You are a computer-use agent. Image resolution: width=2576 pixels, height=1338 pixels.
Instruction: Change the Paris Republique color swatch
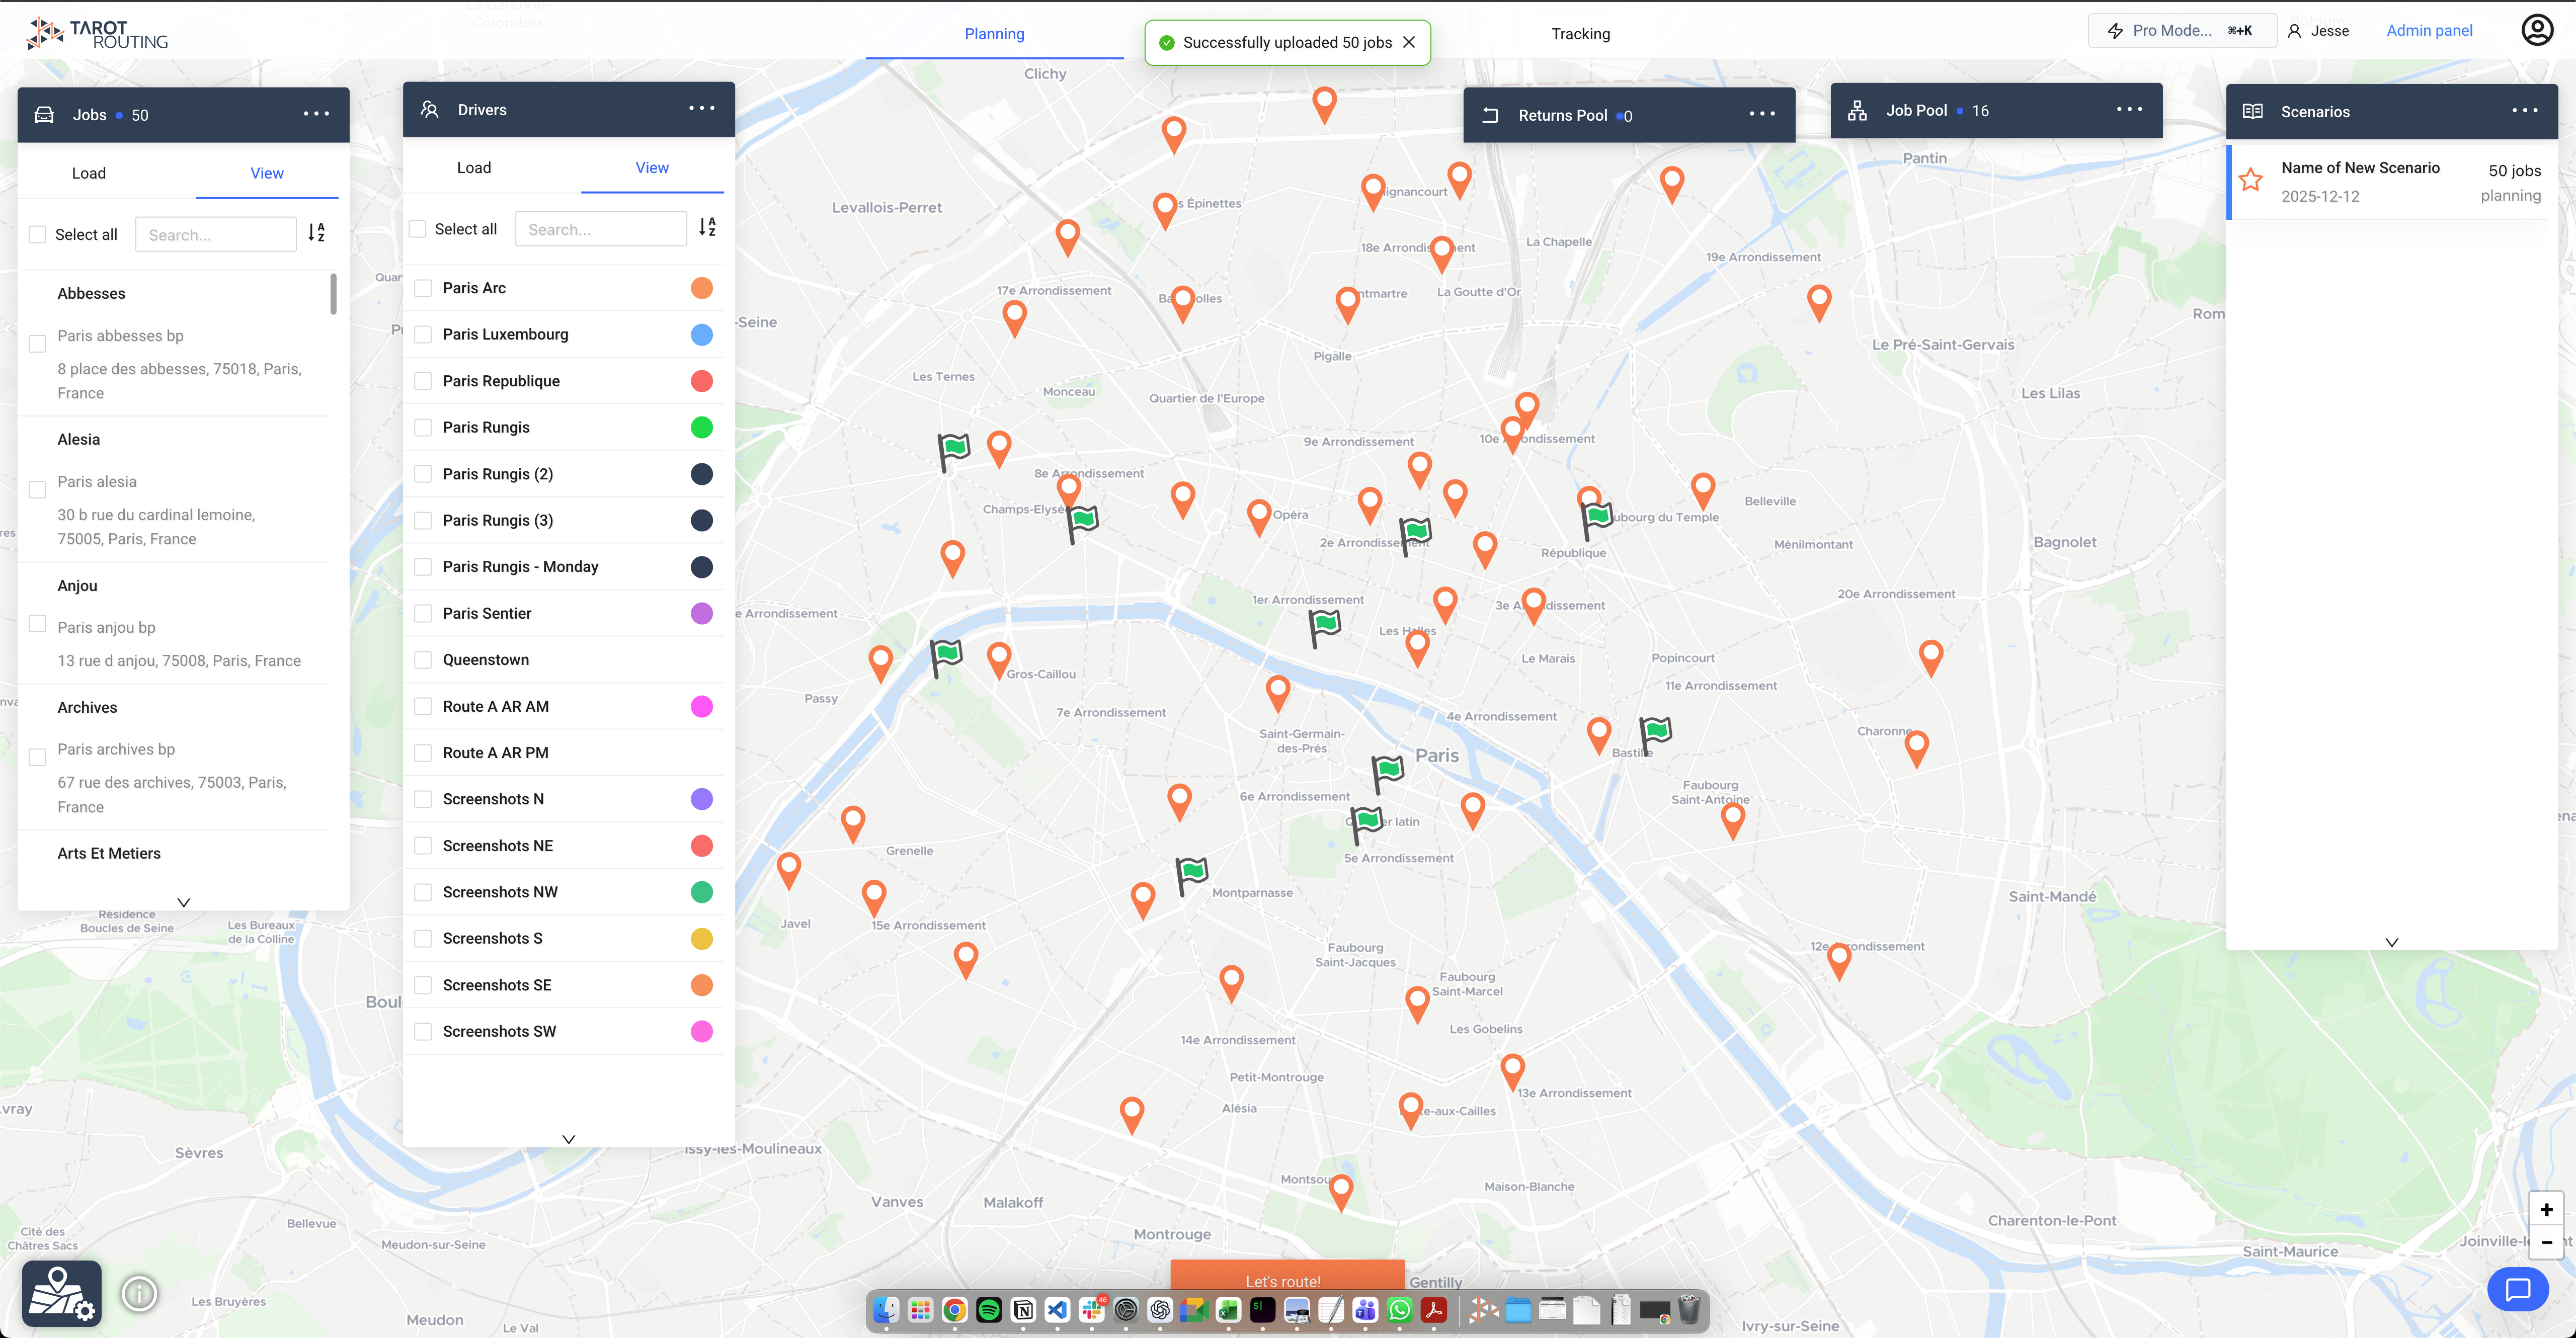(x=701, y=380)
